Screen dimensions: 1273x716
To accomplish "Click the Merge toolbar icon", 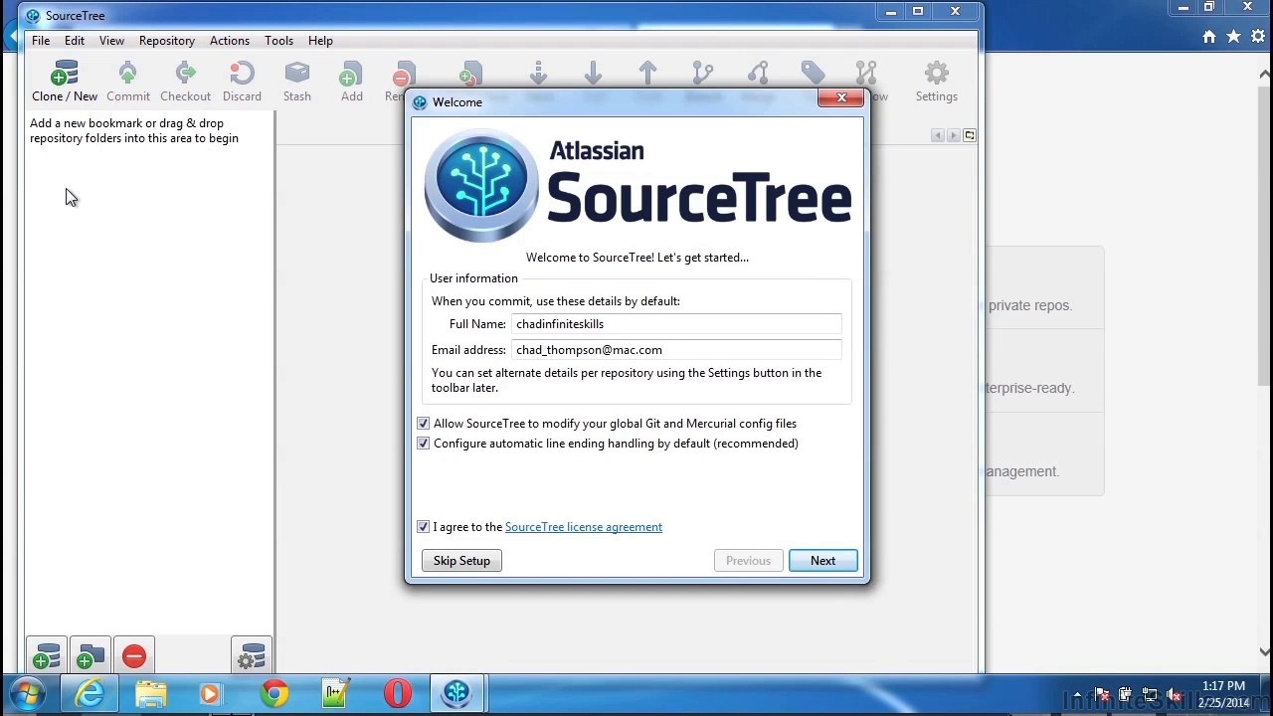I will pos(758,74).
